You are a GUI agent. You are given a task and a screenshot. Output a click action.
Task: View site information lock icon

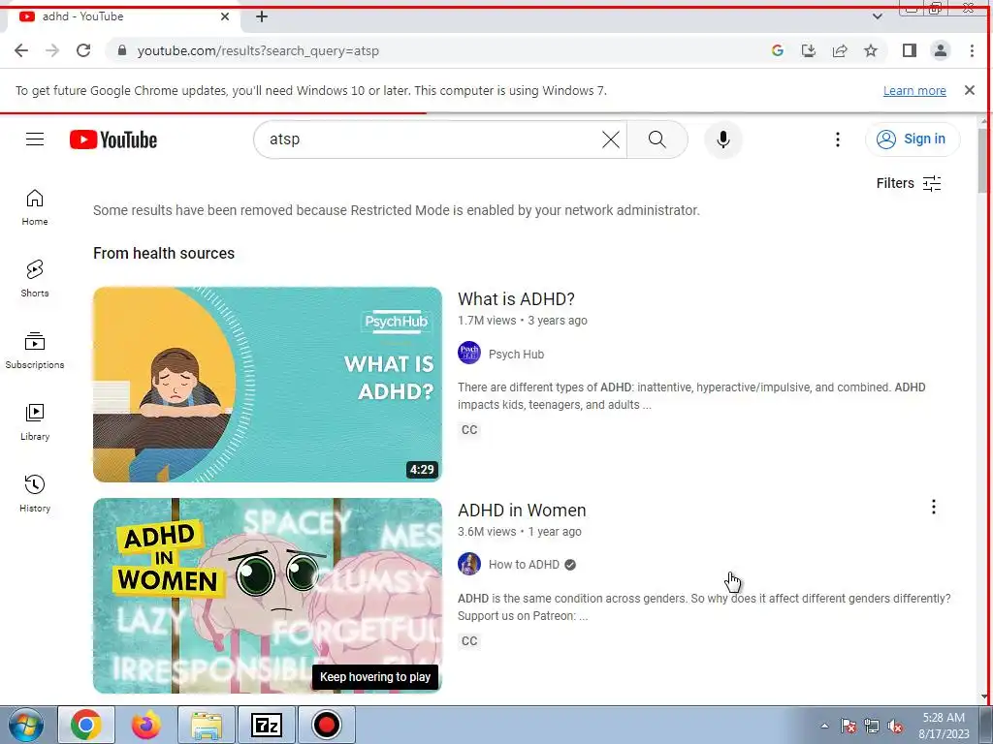click(x=122, y=50)
